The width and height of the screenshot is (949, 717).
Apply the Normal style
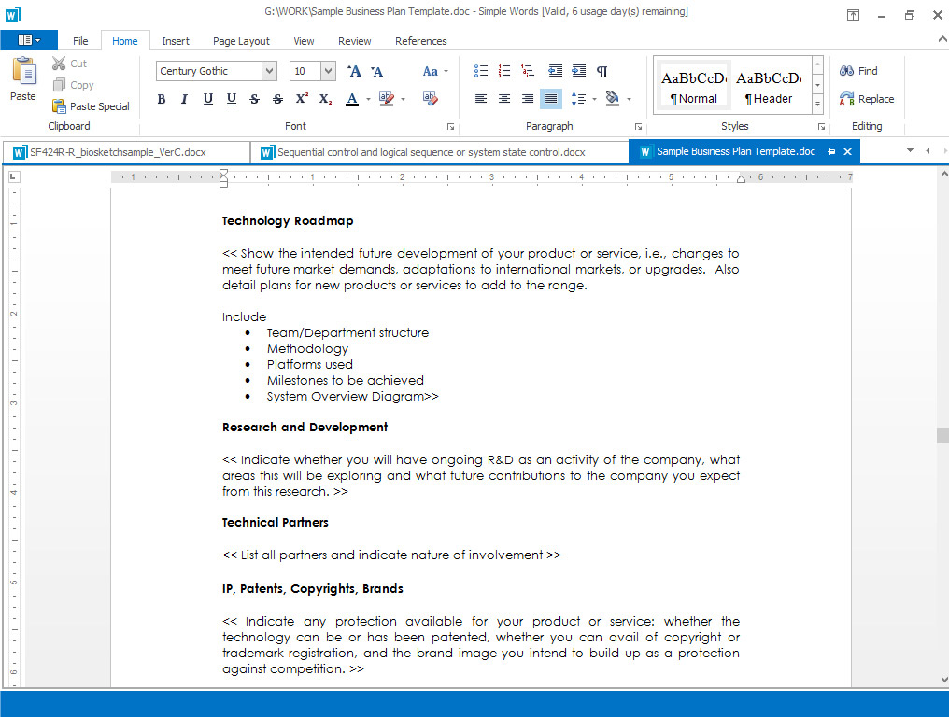click(694, 87)
